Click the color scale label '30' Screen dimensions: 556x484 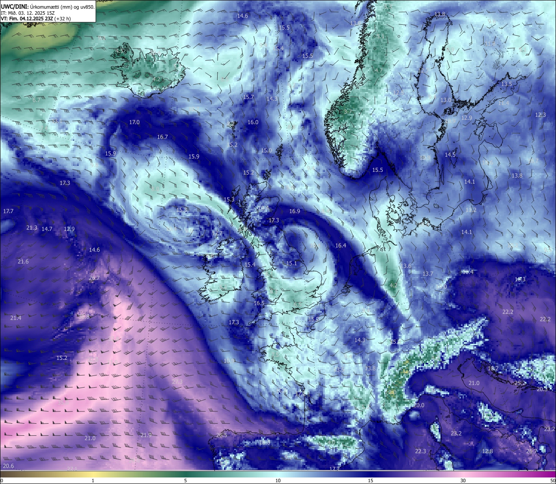click(x=463, y=481)
